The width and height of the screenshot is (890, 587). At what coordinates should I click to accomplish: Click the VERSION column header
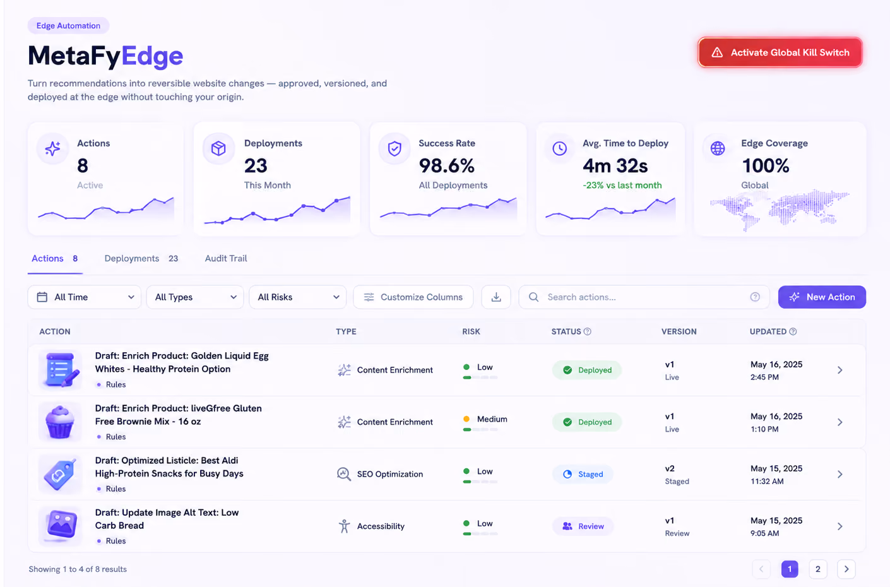point(679,331)
